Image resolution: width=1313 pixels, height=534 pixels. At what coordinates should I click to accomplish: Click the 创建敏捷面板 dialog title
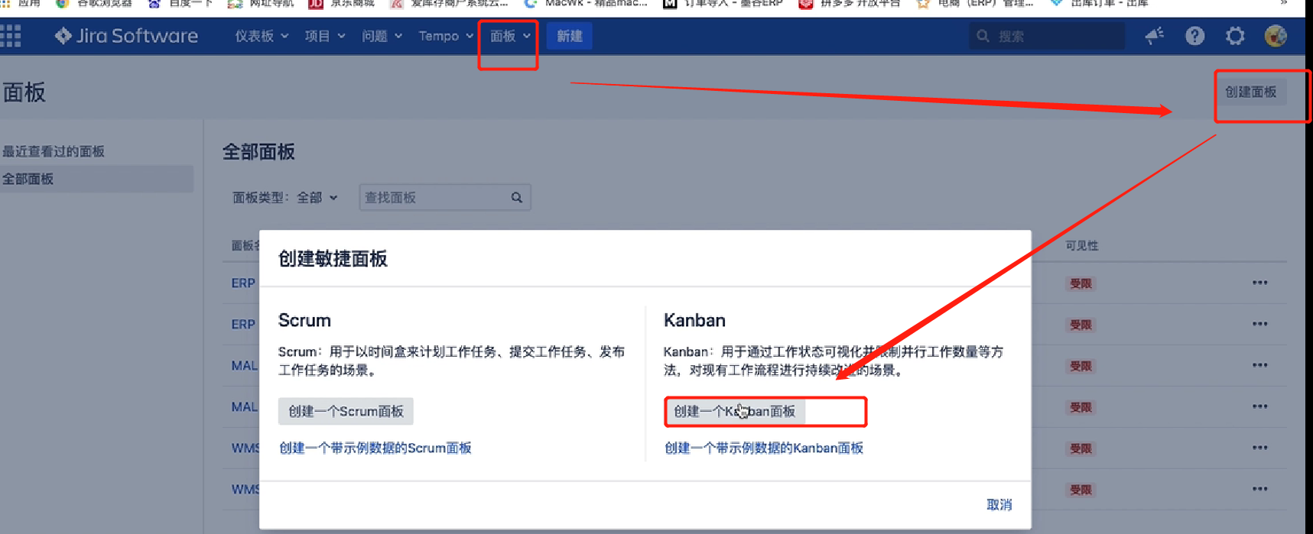click(333, 259)
